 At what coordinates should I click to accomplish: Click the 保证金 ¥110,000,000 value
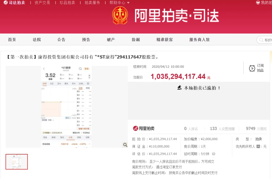click(159, 146)
